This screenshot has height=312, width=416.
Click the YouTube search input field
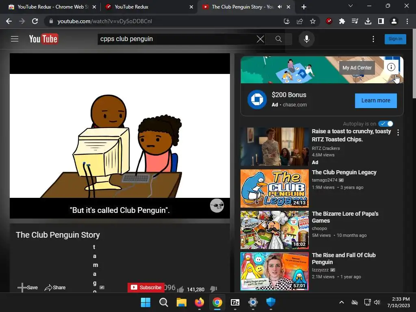point(177,39)
